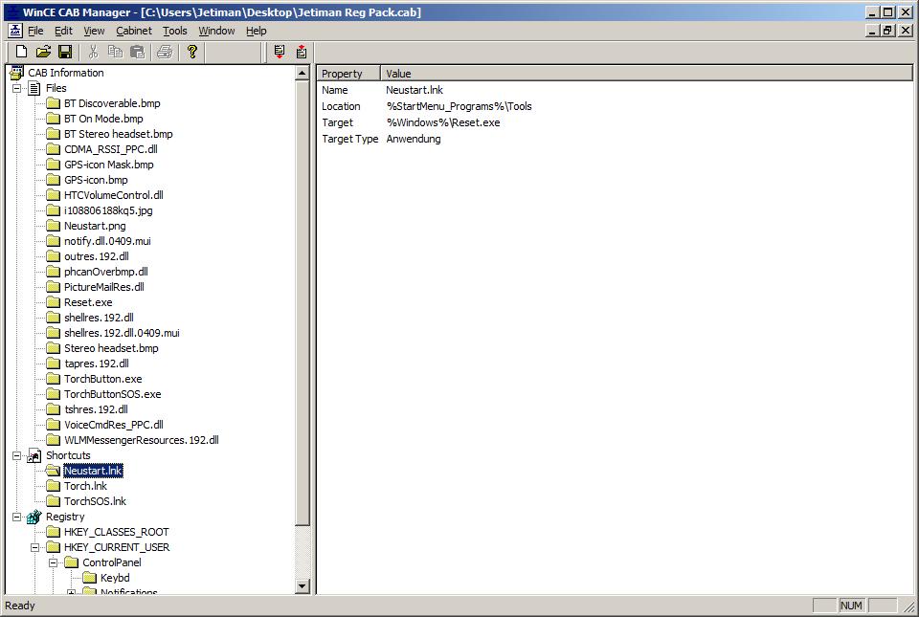
Task: Open the Tools menu
Action: point(174,31)
